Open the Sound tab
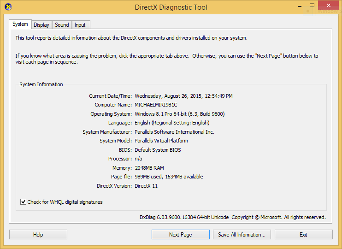The height and width of the screenshot is (249, 342). click(x=62, y=25)
